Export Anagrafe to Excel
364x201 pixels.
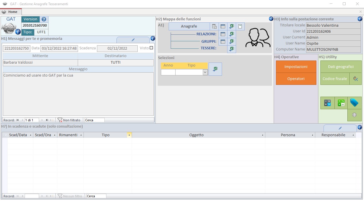(231, 26)
